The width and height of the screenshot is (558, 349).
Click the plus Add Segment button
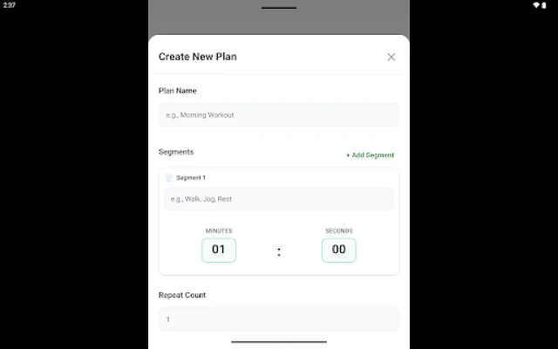tap(370, 155)
